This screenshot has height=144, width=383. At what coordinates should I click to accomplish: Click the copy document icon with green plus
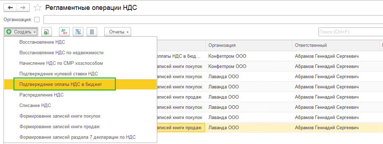[46, 32]
